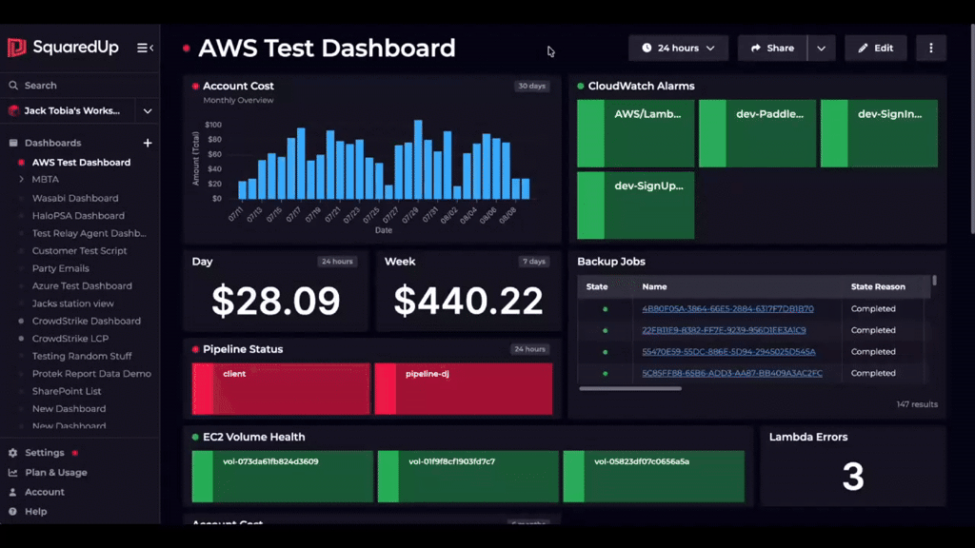
Task: Click the State column header
Action: 597,286
